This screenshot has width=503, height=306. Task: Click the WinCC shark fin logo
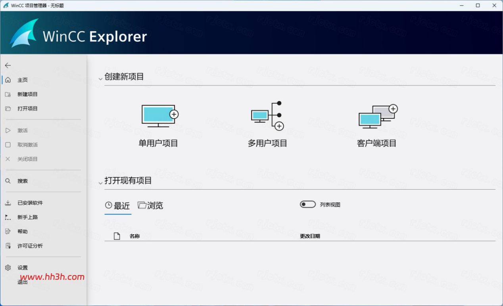click(25, 33)
